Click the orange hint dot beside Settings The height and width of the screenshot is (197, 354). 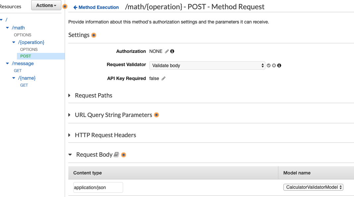pos(94,35)
